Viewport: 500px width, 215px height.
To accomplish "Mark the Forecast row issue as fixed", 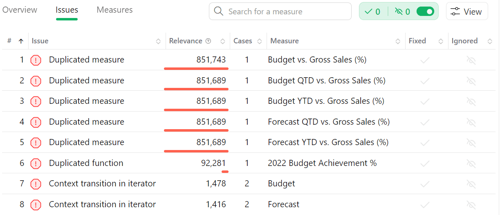I will (425, 205).
